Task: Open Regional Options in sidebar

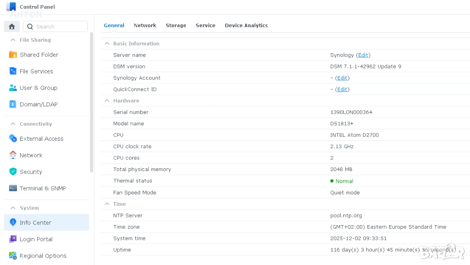Action: [43, 255]
